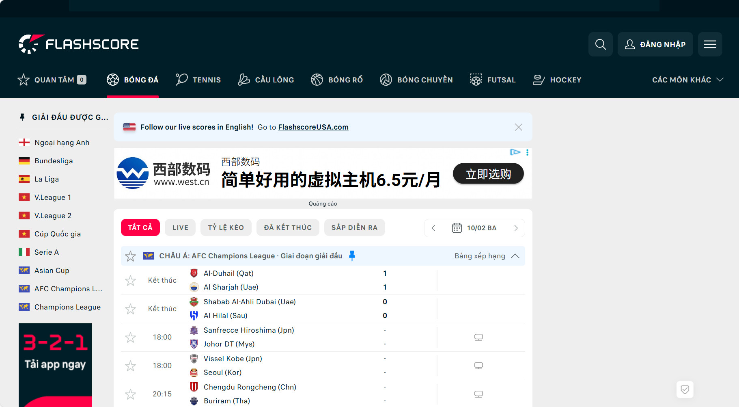Expand Các môn khác dropdown
The width and height of the screenshot is (739, 407).
[x=688, y=80]
